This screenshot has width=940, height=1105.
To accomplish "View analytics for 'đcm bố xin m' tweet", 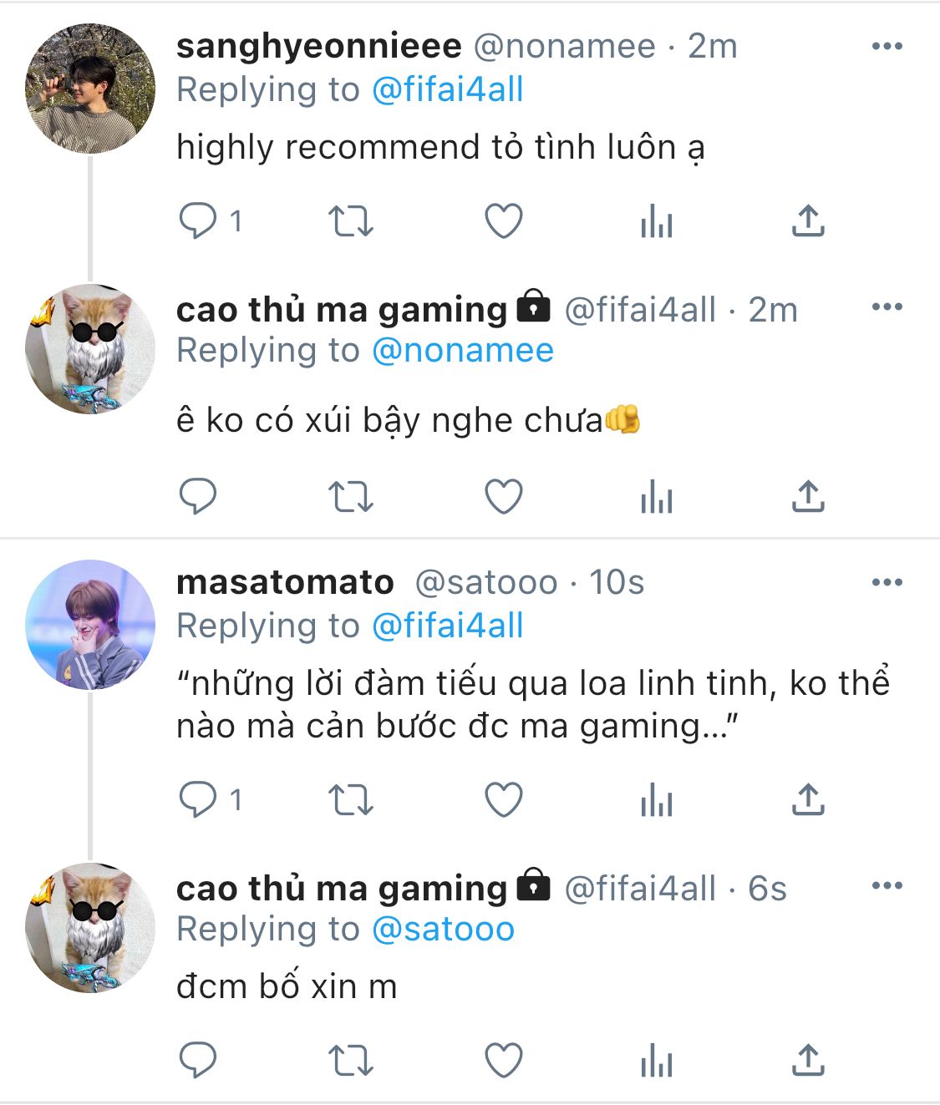I will [656, 1060].
